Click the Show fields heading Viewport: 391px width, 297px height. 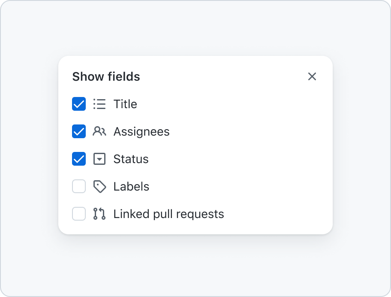click(x=106, y=76)
